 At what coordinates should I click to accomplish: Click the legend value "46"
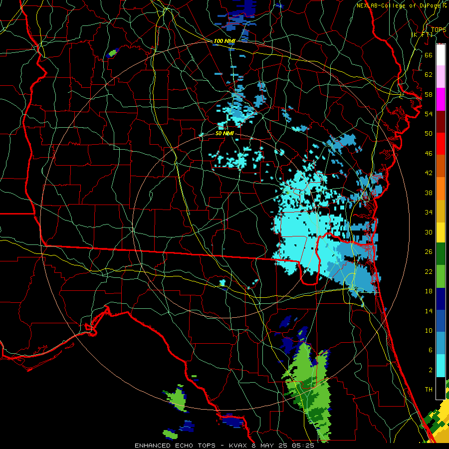[x=429, y=154]
